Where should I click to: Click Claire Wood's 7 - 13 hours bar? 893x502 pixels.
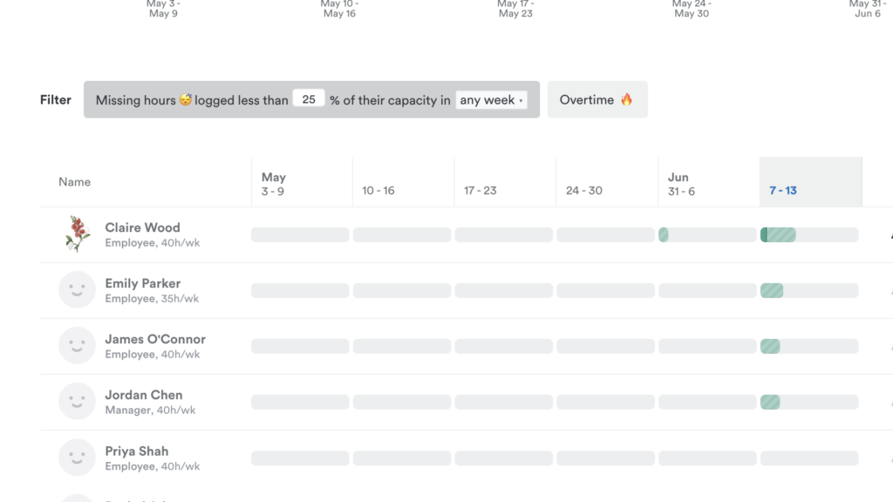tap(809, 234)
